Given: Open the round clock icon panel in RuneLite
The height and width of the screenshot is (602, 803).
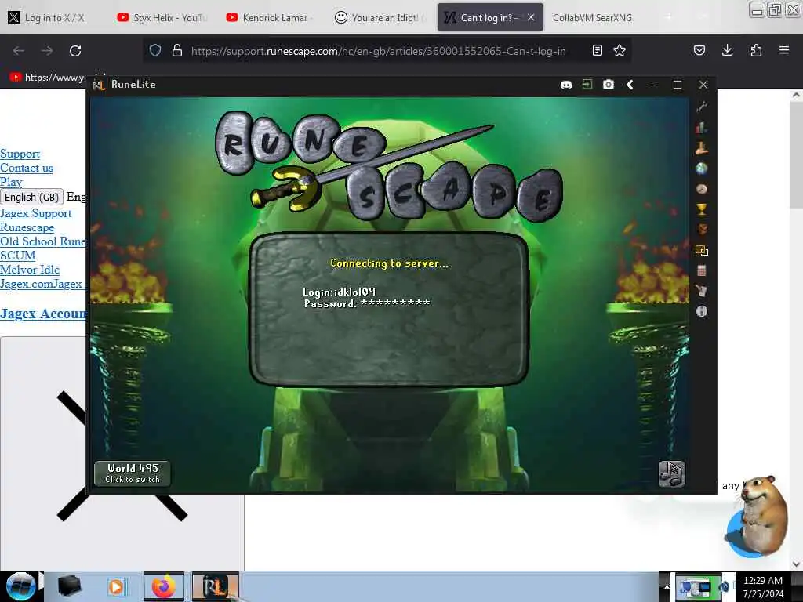Looking at the screenshot, I should coord(702,189).
